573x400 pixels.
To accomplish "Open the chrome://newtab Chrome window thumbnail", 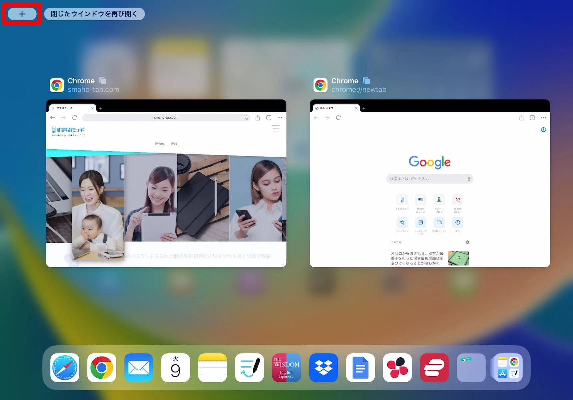I will pos(430,183).
